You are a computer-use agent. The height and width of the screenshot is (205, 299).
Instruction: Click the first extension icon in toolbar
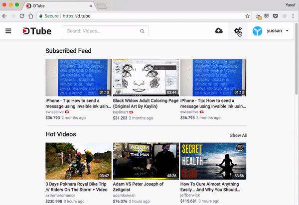[x=259, y=16]
